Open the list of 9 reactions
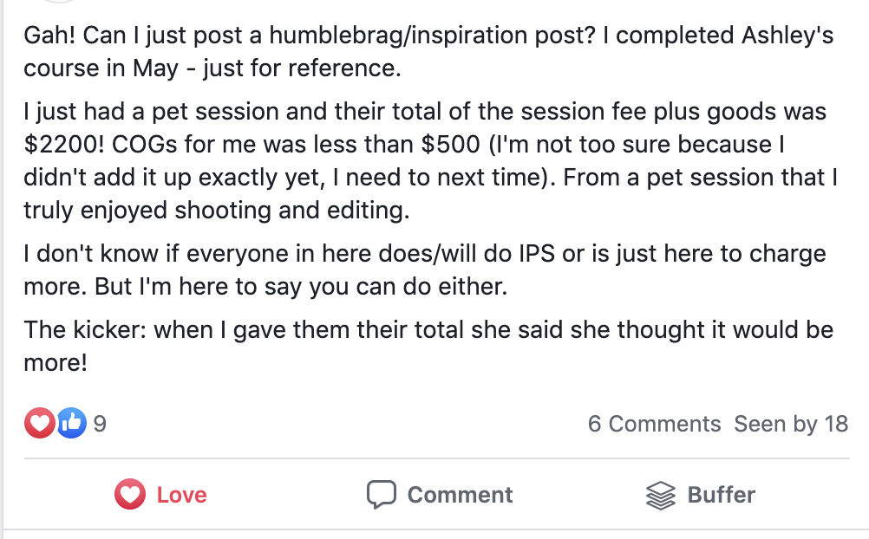 point(100,424)
